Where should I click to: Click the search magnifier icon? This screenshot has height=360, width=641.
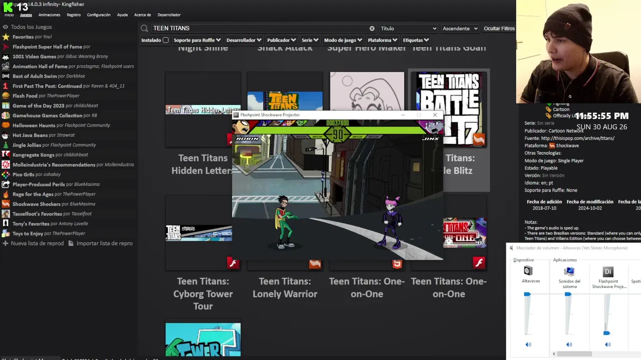[x=145, y=28]
